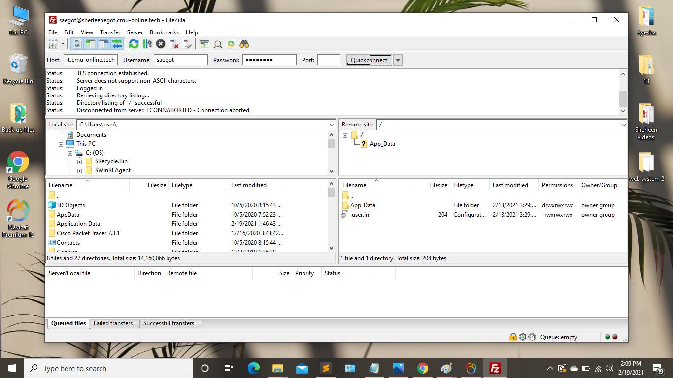Open the Bookmarks menu
Screen dimensions: 673x378
(x=164, y=32)
